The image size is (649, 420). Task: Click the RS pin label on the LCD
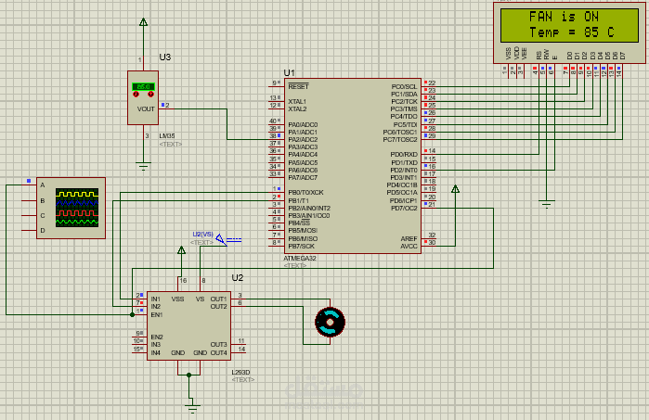539,56
